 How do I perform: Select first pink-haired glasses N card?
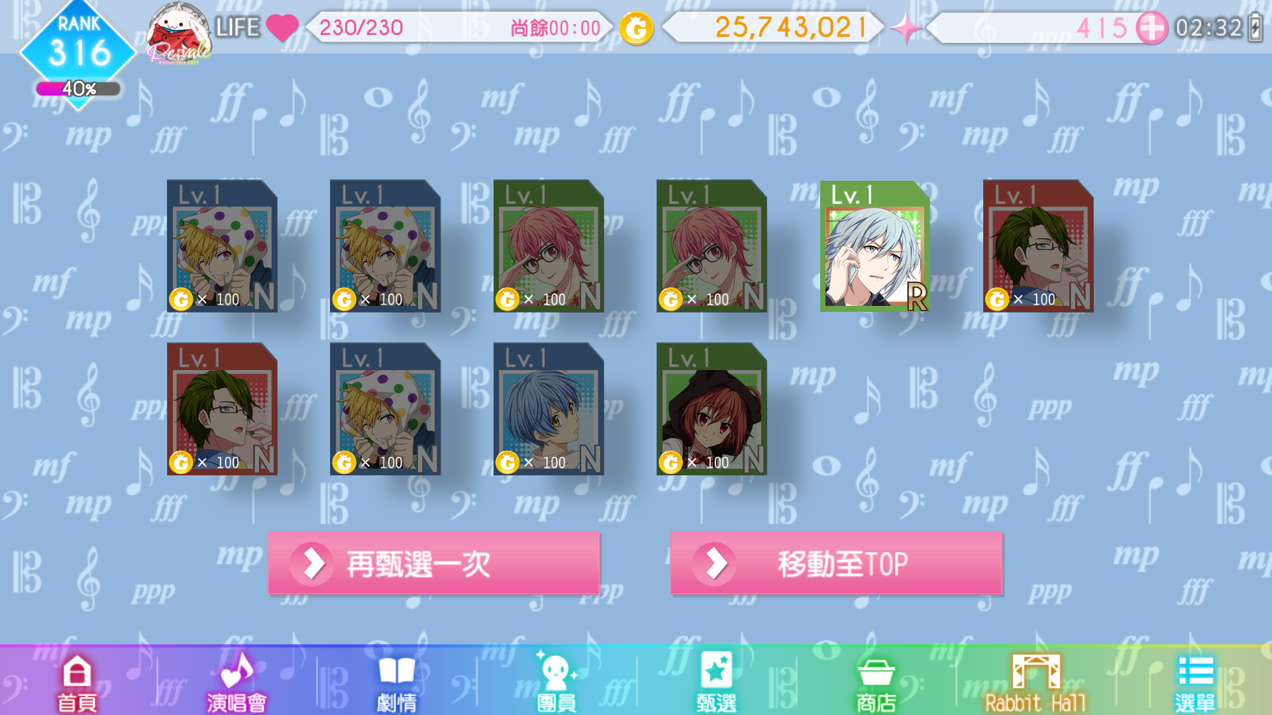click(x=549, y=246)
